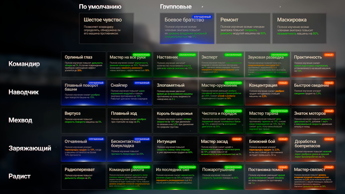This screenshot has height=194, width=345.
Task: Open the gunner perk "Снайпер"
Action: click(x=129, y=92)
